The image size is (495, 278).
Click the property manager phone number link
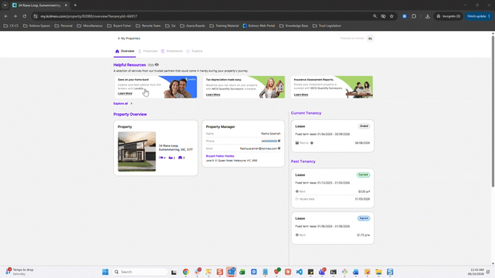(269, 141)
